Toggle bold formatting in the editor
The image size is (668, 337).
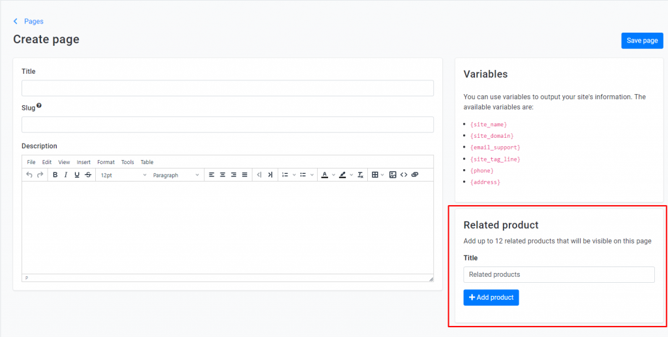tap(55, 175)
